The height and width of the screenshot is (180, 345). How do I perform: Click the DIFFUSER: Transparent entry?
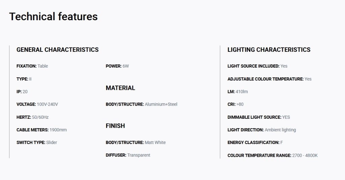pos(128,155)
